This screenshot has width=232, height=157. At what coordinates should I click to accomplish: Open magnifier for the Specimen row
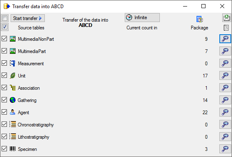[x=225, y=149]
